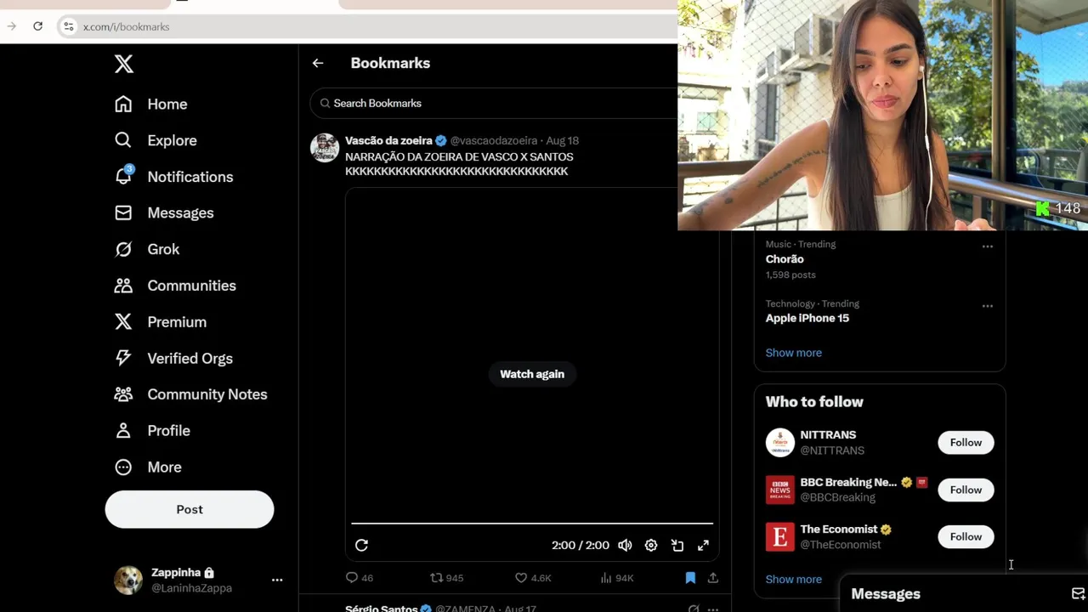Click the Premium sidebar item
Screen dimensions: 1088x612
(x=161, y=322)
